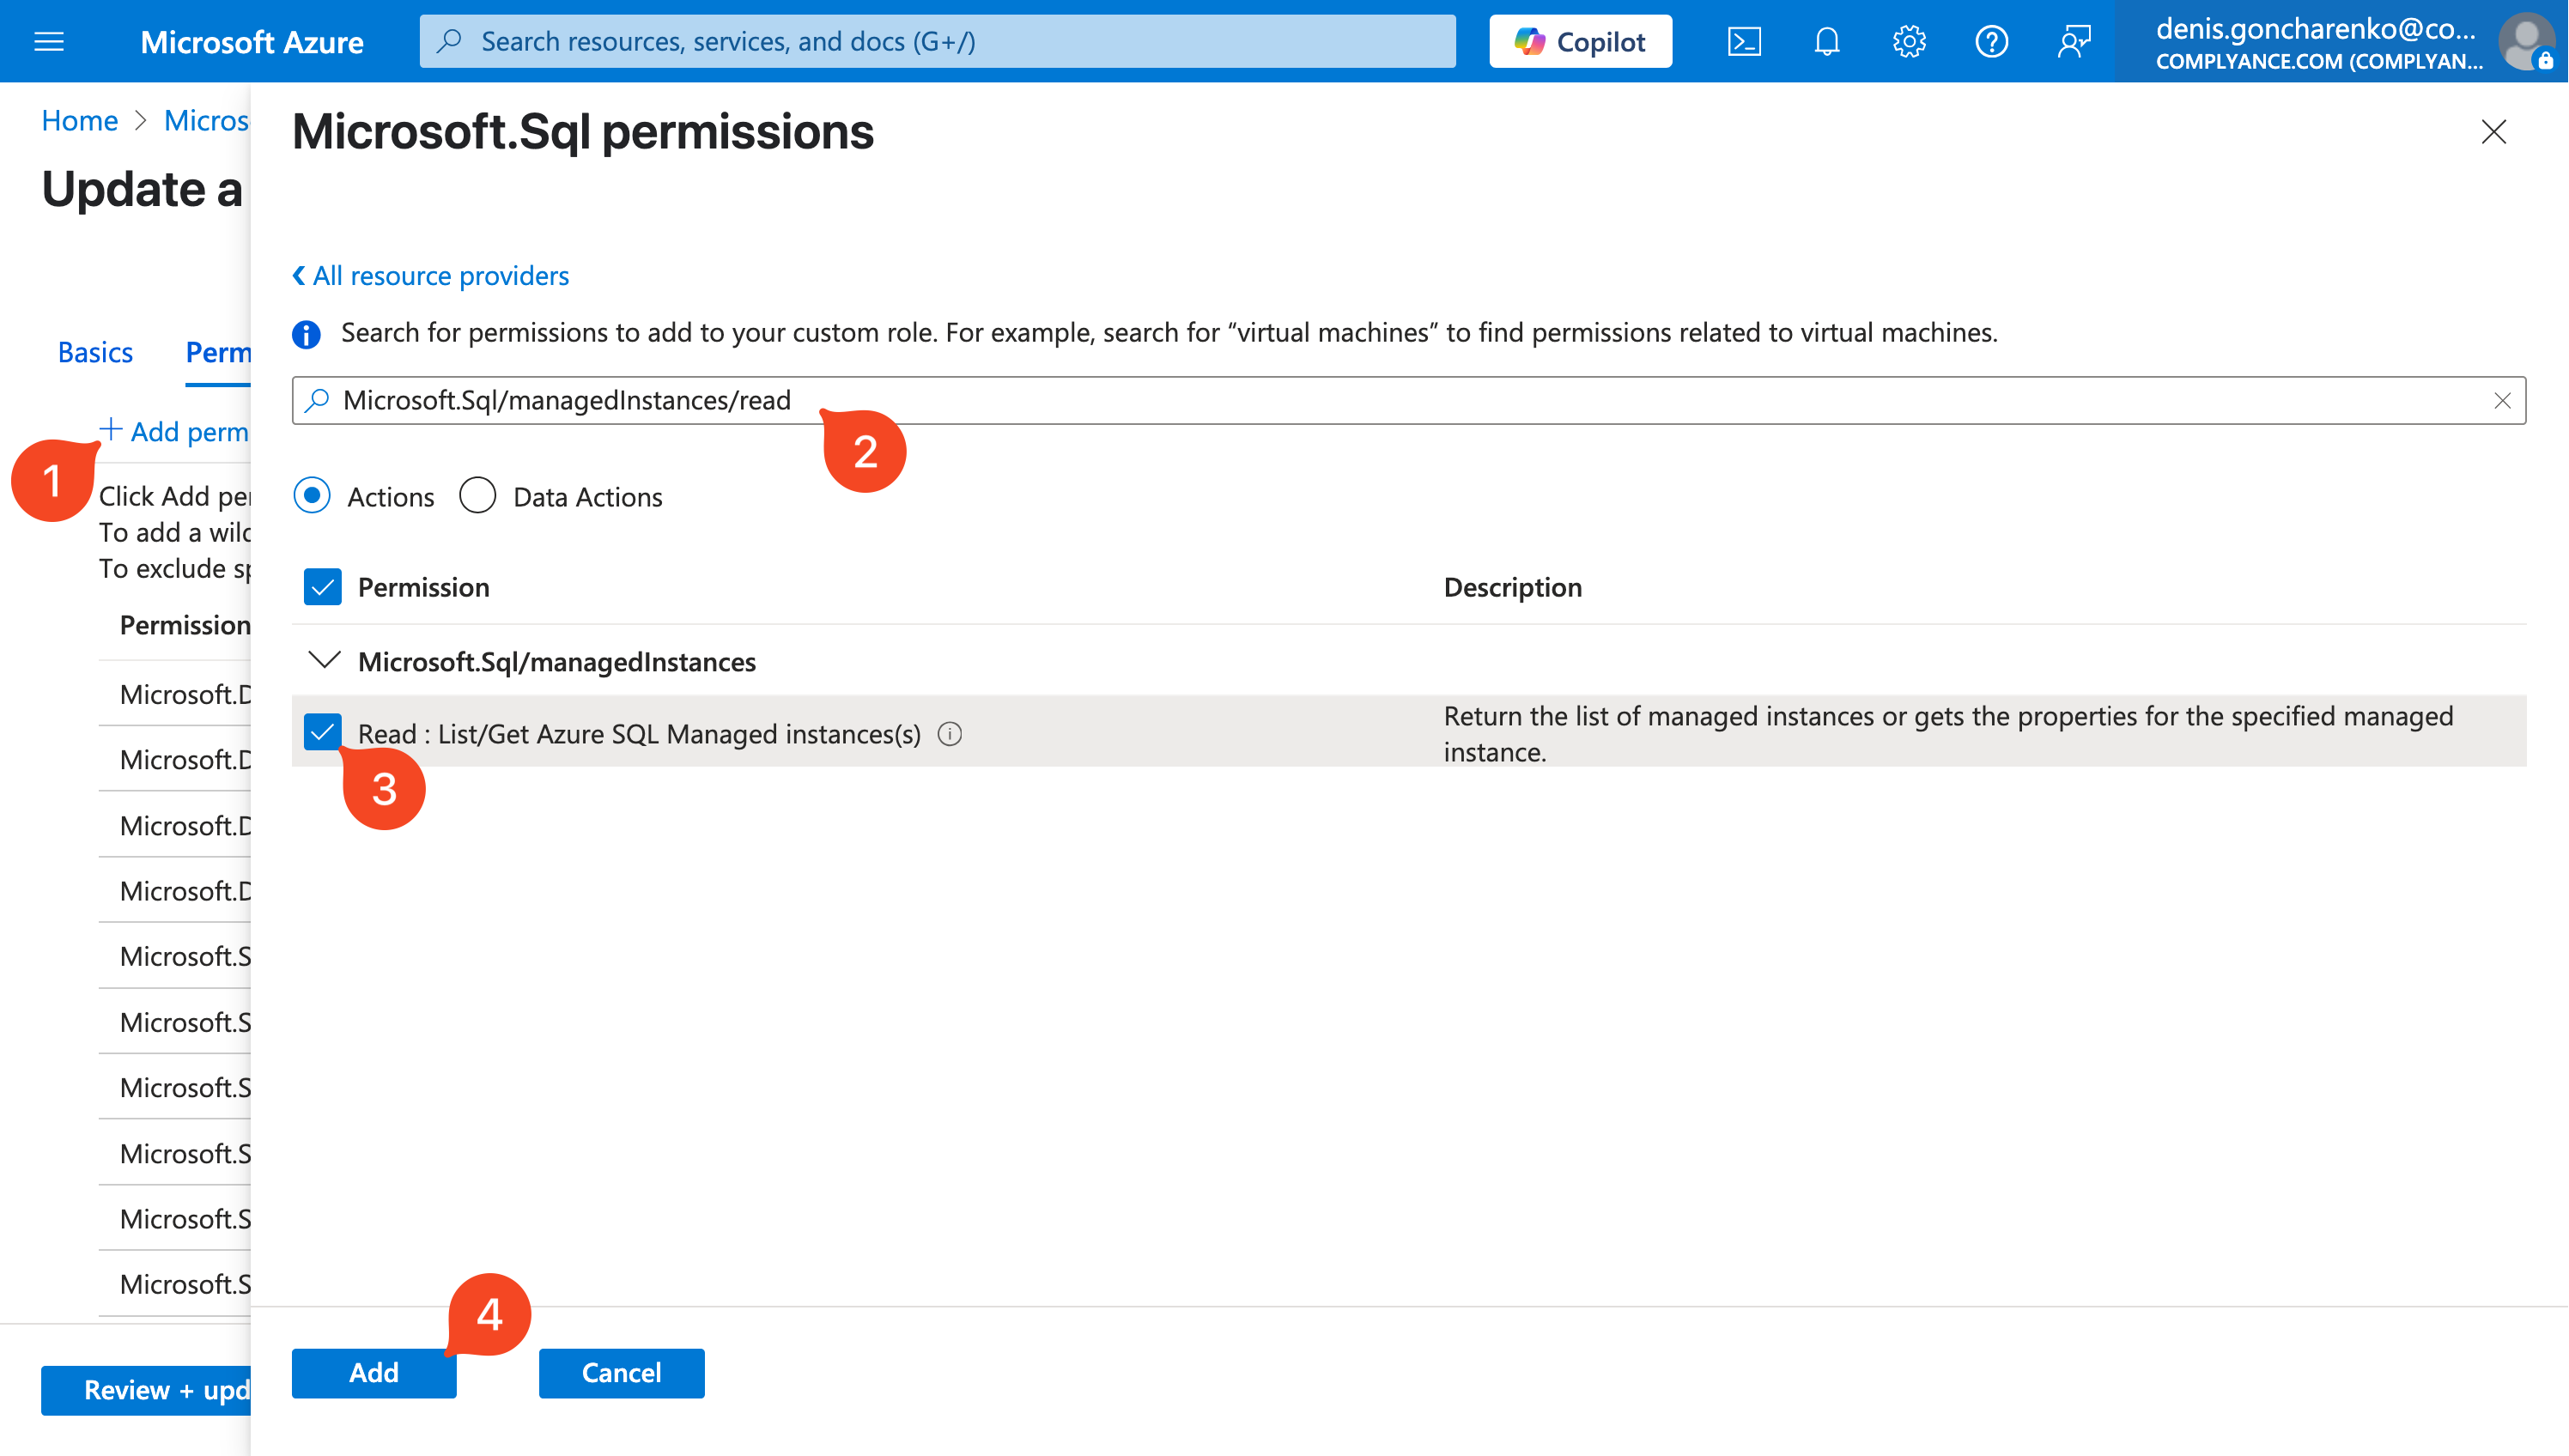Open Cloud Shell from the top bar
The width and height of the screenshot is (2569, 1456).
[x=1744, y=41]
